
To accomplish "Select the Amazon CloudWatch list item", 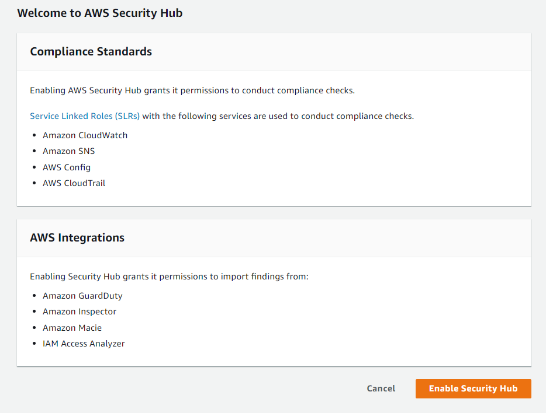I will (x=85, y=135).
